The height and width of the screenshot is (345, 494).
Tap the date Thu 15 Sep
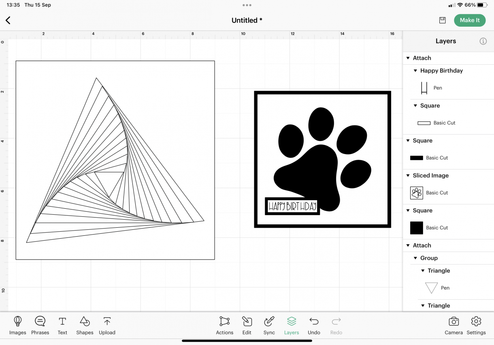tap(38, 5)
